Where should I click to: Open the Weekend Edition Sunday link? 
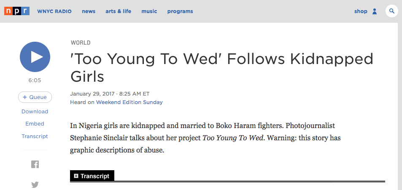(130, 102)
